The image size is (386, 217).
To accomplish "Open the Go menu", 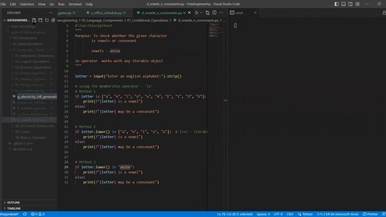I will (52, 4).
